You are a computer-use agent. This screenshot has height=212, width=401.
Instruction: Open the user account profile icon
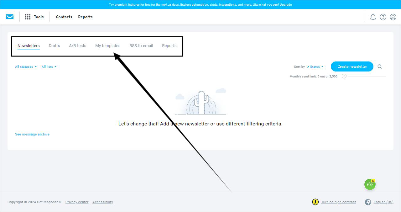coord(393,17)
